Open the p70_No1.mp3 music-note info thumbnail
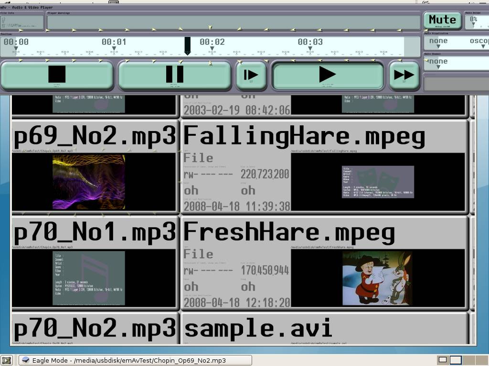This screenshot has width=489, height=366. [89, 278]
